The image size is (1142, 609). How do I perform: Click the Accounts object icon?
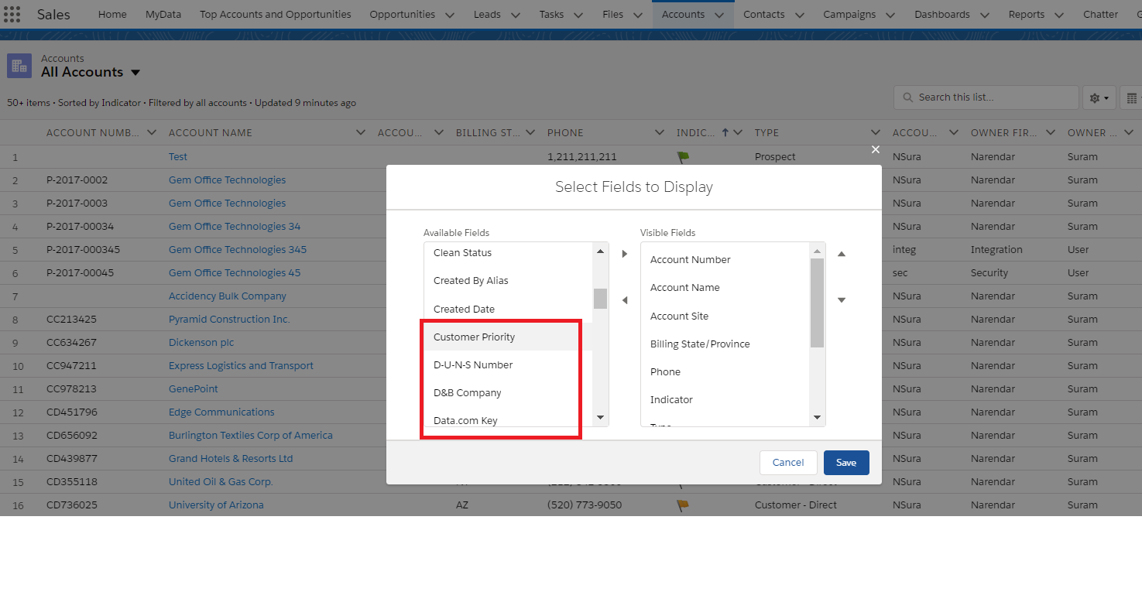(x=19, y=66)
